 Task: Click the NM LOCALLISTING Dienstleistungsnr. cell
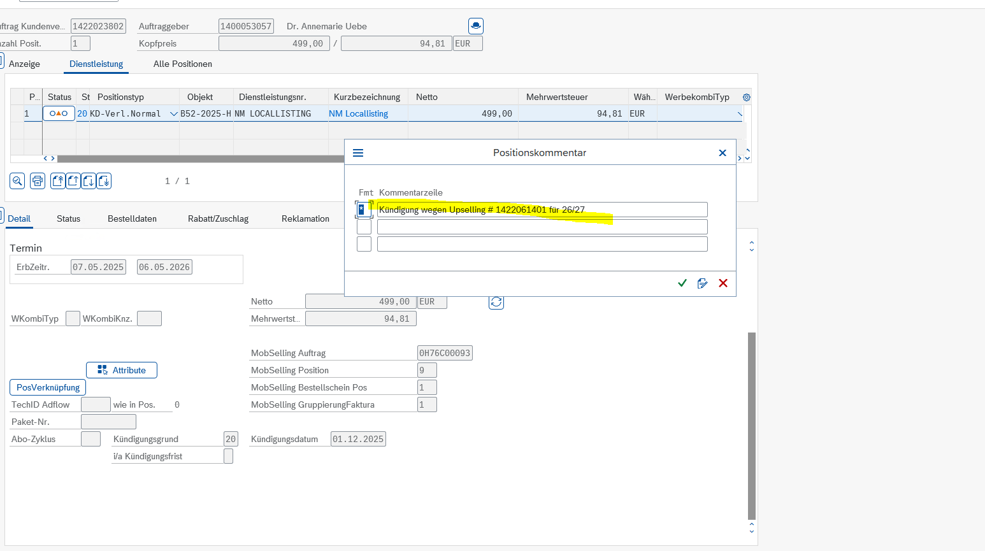tap(280, 113)
